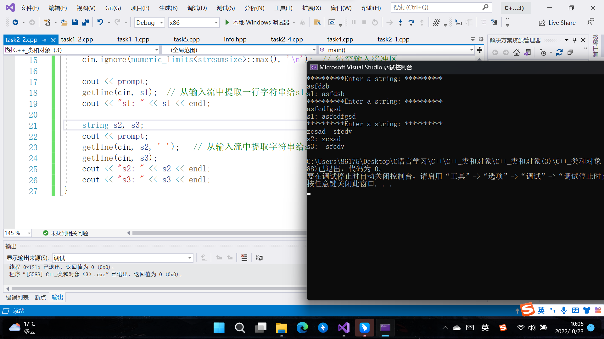Image resolution: width=604 pixels, height=339 pixels.
Task: Click the search box (Ctrl+Q)
Action: (437, 7)
